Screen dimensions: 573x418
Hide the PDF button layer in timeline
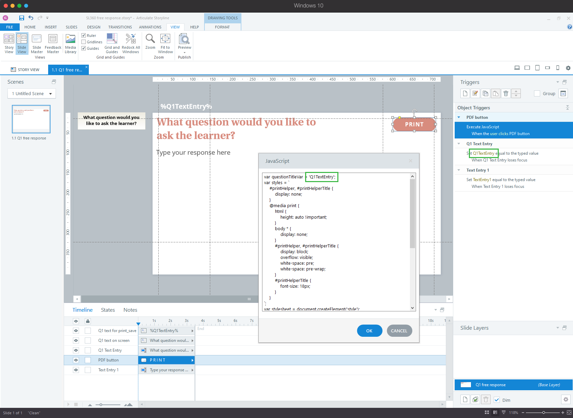coord(76,360)
